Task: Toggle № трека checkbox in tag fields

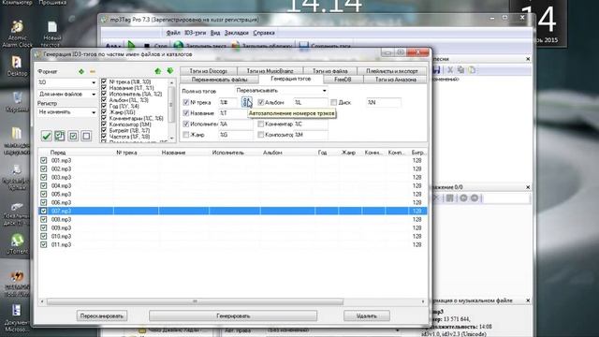Action: click(186, 102)
